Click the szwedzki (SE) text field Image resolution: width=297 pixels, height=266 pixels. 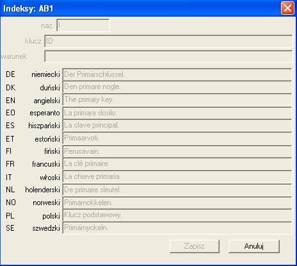[177, 228]
